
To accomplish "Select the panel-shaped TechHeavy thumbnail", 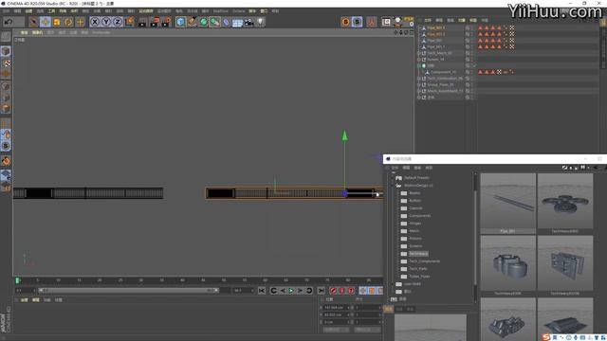I will click(x=565, y=263).
